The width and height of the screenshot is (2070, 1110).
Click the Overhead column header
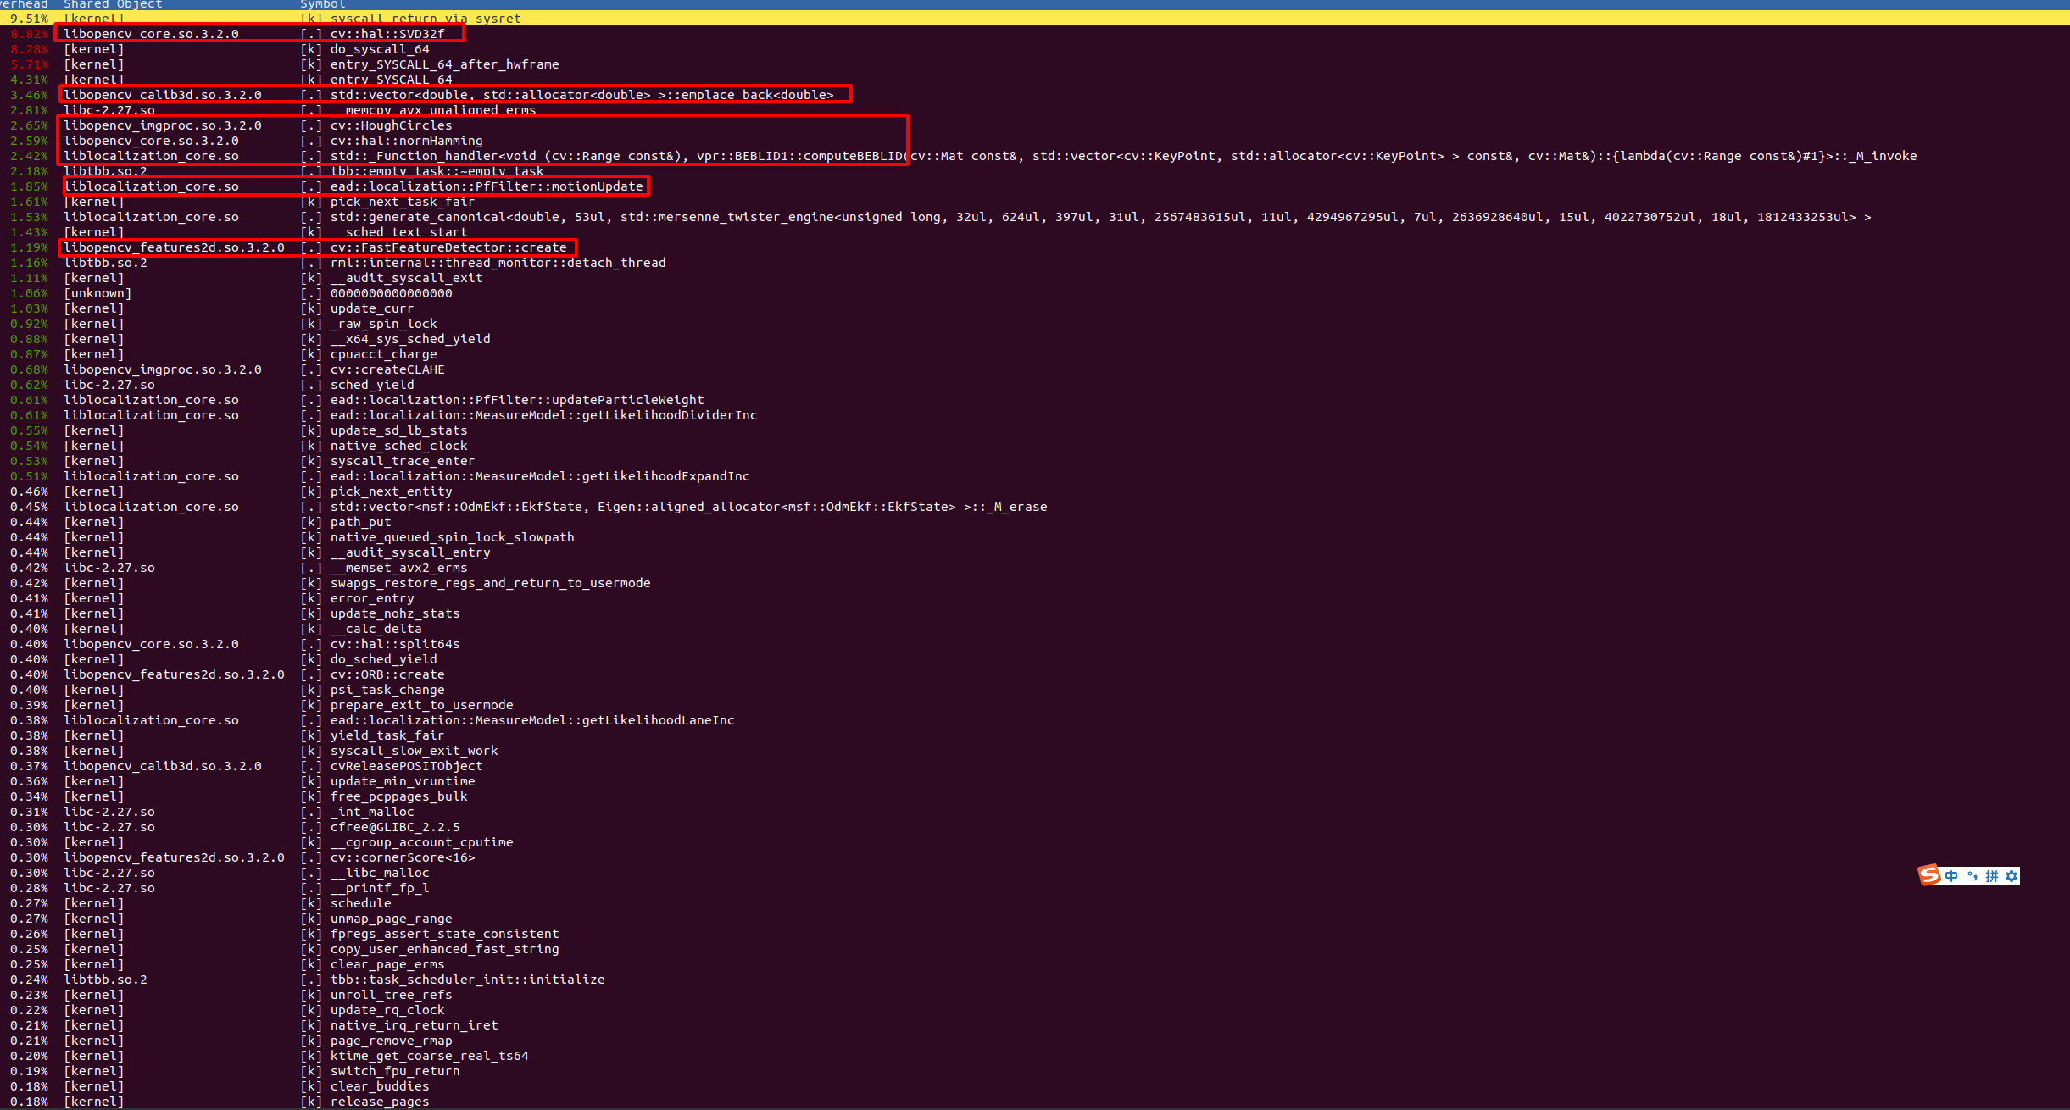tap(25, 4)
